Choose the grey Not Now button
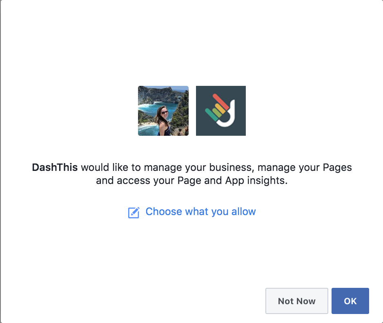 pyautogui.click(x=297, y=301)
